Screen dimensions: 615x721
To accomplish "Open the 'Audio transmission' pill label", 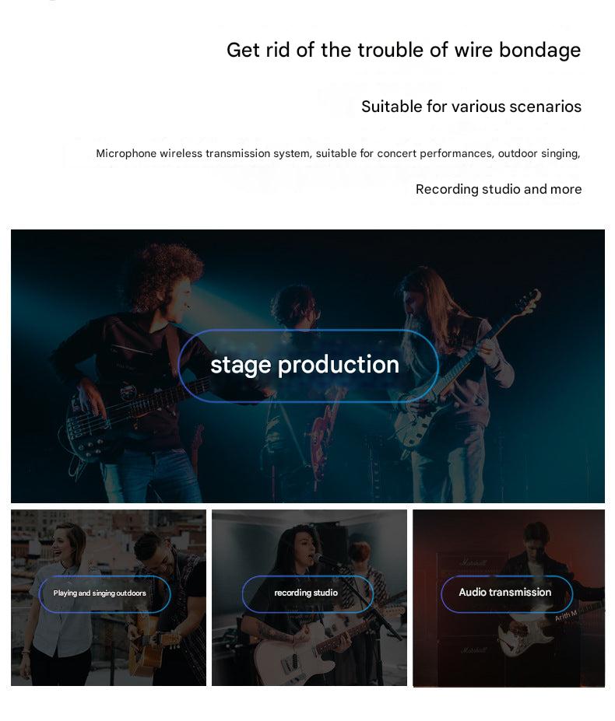I will (507, 593).
